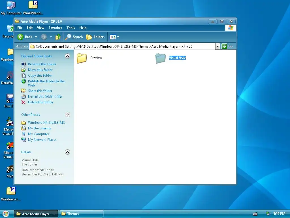The height and width of the screenshot is (218, 290).
Task: Click the My Network Places icon
Action: pyautogui.click(x=24, y=140)
